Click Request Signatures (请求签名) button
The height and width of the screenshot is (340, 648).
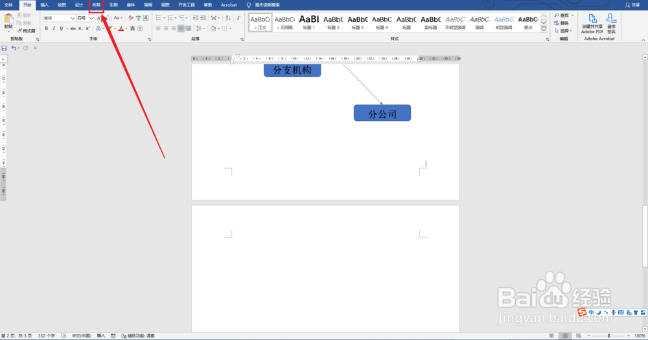pos(611,23)
